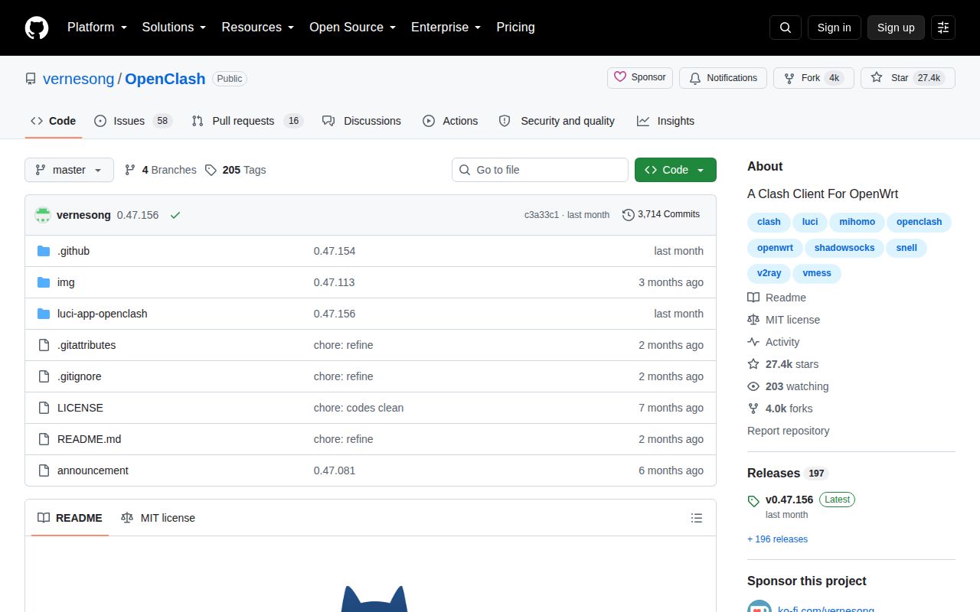This screenshot has height=612, width=980.
Task: Switch to the Discussions tab
Action: pyautogui.click(x=361, y=121)
